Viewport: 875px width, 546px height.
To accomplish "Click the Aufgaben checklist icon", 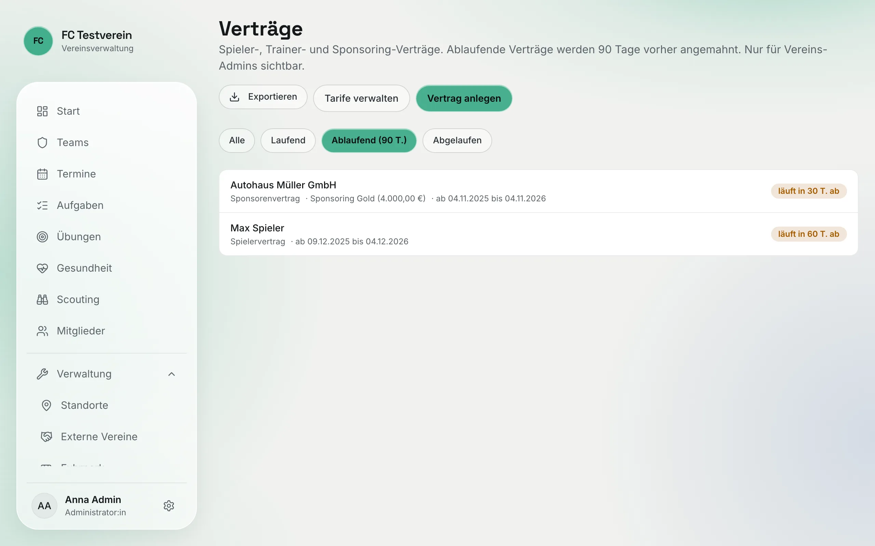I will click(42, 205).
